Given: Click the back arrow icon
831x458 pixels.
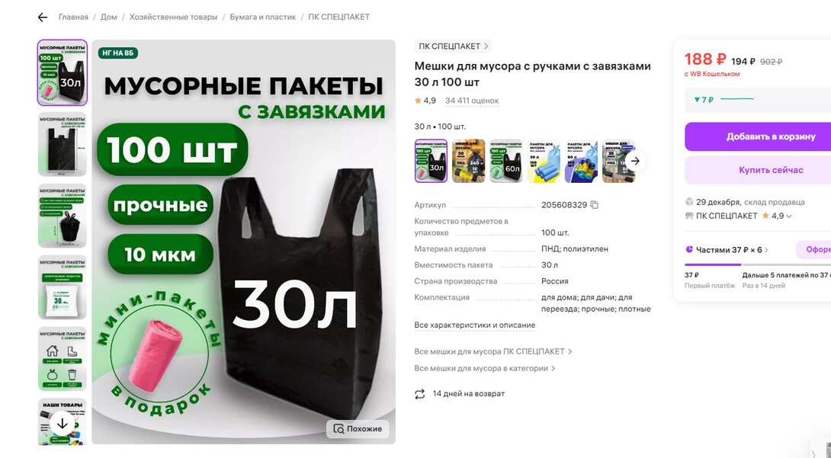Looking at the screenshot, I should [x=43, y=18].
